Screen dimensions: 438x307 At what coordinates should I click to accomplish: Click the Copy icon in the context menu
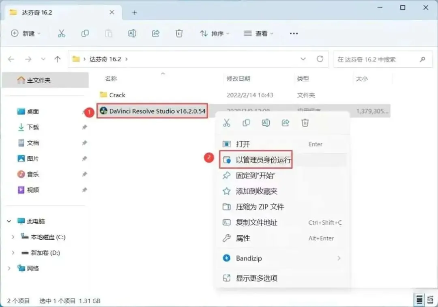pyautogui.click(x=246, y=122)
